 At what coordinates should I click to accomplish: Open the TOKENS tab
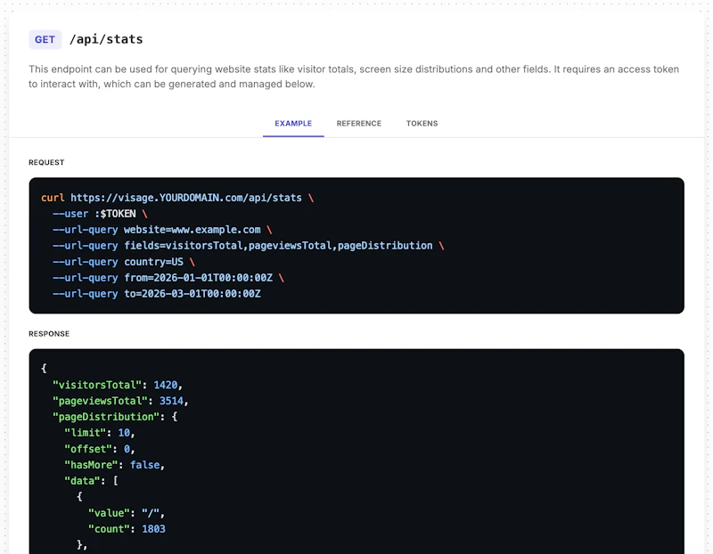pos(422,123)
